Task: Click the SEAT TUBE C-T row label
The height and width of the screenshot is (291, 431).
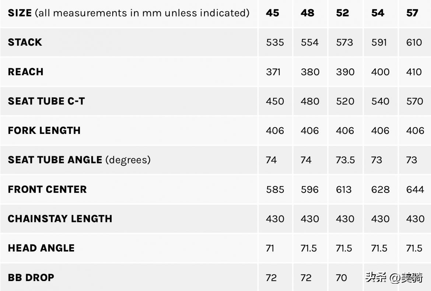Action: point(46,101)
